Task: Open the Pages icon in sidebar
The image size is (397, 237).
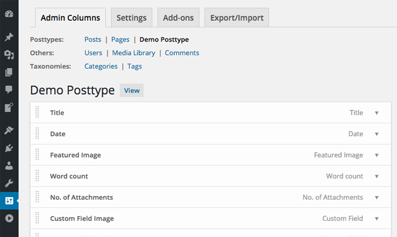Action: tap(9, 72)
